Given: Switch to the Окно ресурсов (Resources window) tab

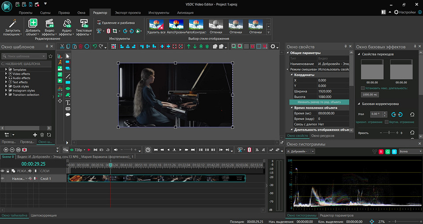Looking at the screenshot, I should pyautogui.click(x=323, y=136).
